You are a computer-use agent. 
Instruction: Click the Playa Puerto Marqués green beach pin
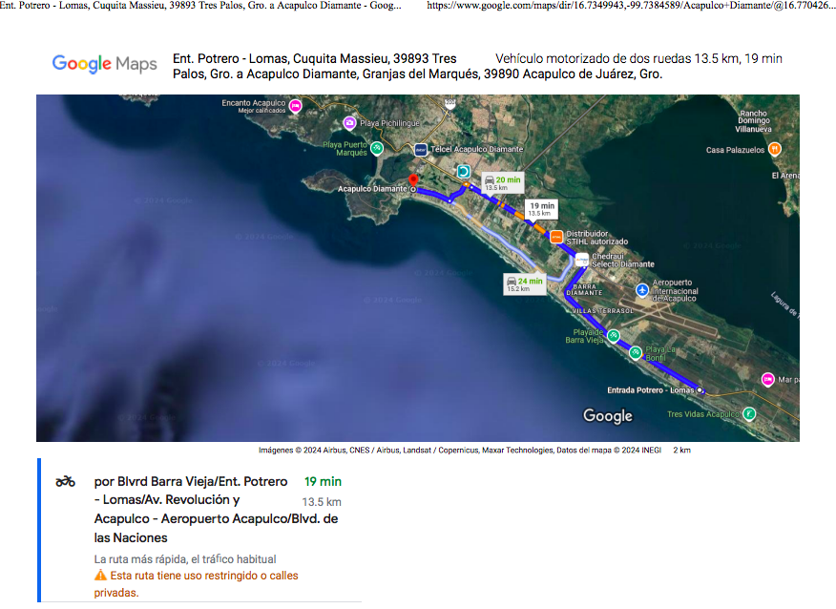(377, 148)
